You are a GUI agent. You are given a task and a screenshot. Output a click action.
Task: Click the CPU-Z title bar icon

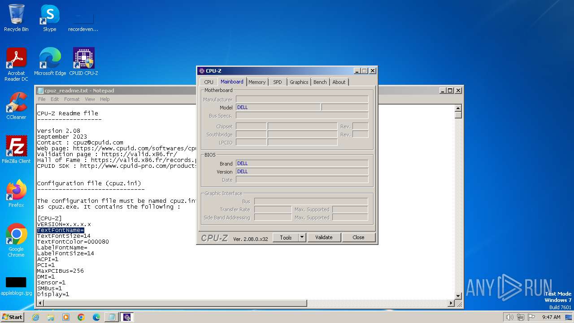tap(202, 71)
